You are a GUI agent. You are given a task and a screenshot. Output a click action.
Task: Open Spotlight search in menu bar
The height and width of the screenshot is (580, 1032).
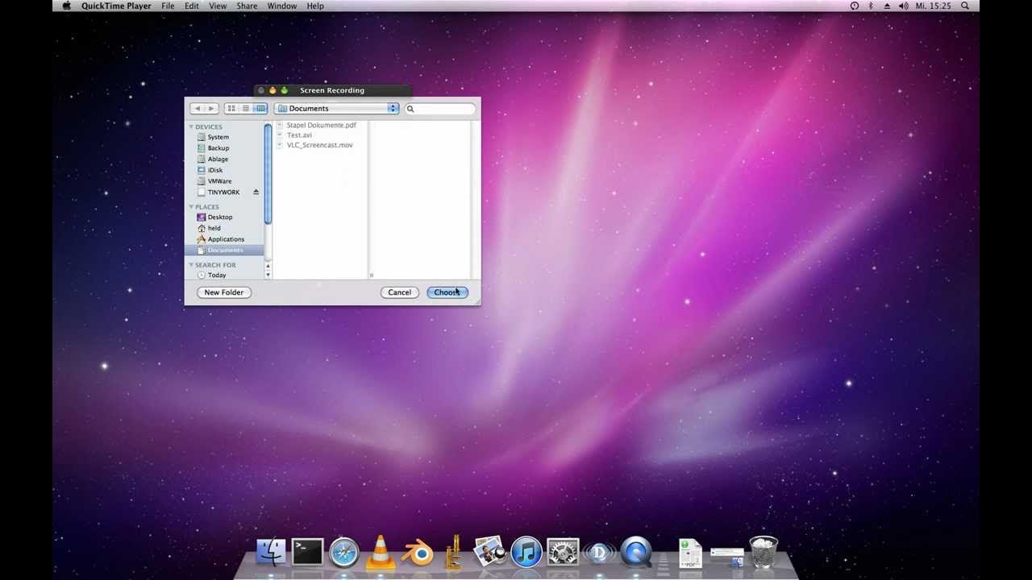point(965,6)
